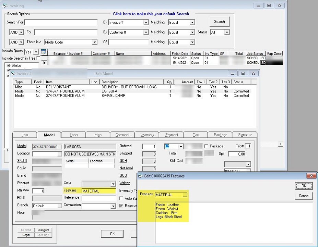The width and height of the screenshot is (318, 247).
Task: Click the Reference input field
Action: [99, 198]
